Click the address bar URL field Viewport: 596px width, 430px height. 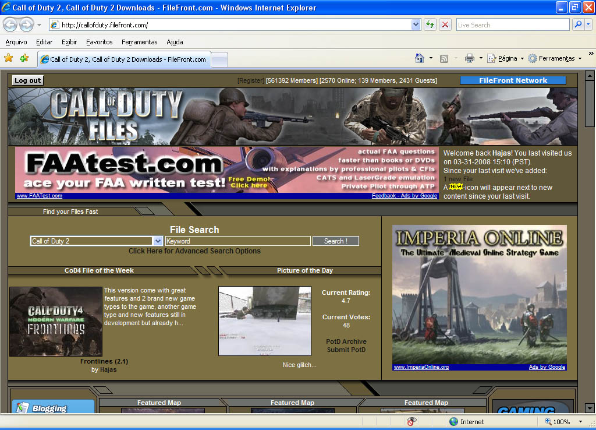click(x=230, y=25)
